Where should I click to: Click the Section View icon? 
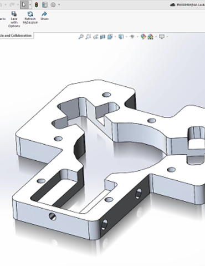point(102,37)
